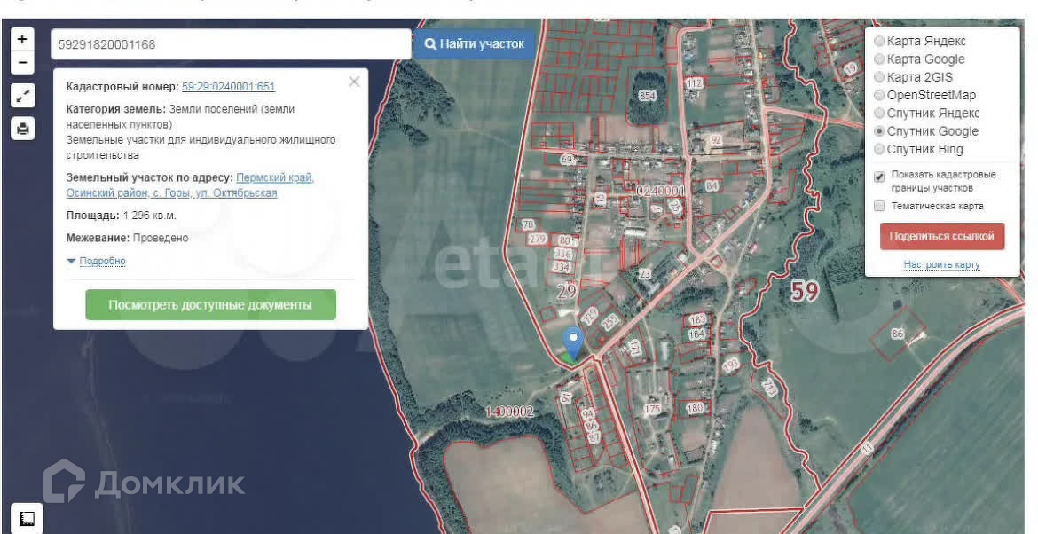Print the map using printer icon
This screenshot has width=1038, height=534.
(x=23, y=129)
